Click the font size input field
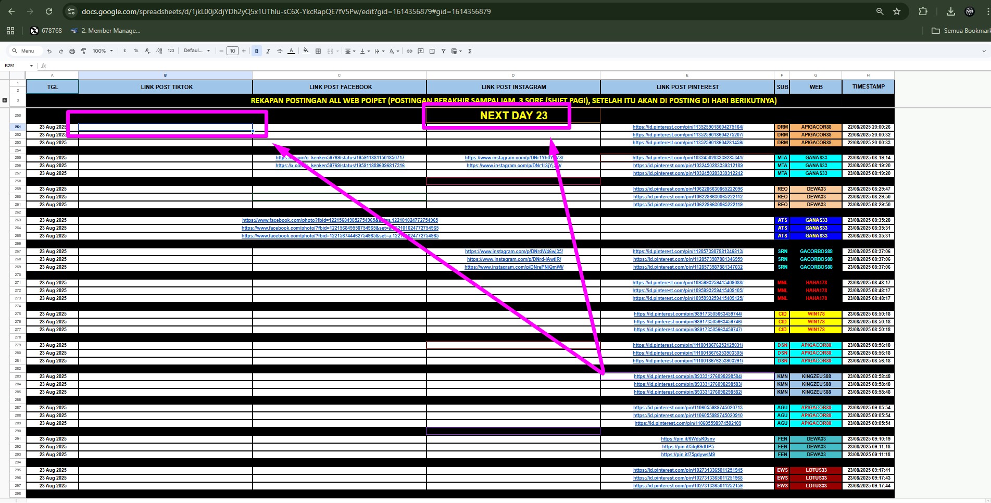The width and height of the screenshot is (991, 503). tap(232, 51)
